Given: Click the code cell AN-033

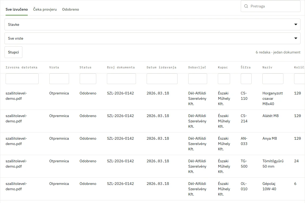Looking at the screenshot, I should 244,141.
